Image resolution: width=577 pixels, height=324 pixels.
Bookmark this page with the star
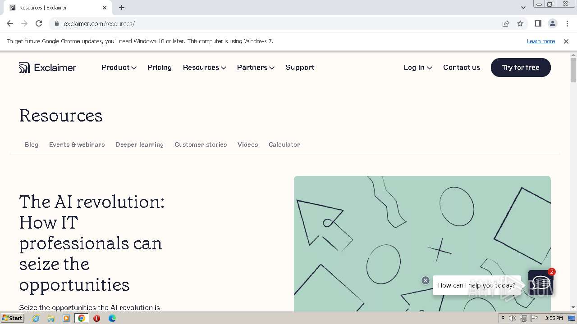tap(520, 23)
